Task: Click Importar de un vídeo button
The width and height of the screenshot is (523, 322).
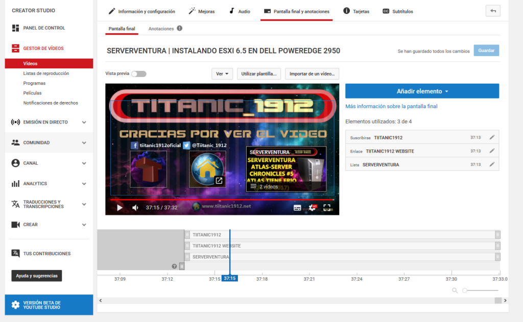Action: 312,73
